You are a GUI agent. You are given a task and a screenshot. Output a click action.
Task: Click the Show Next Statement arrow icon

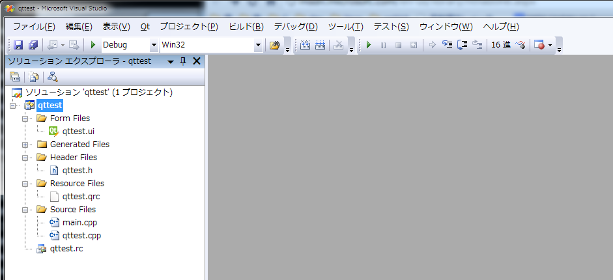[432, 45]
